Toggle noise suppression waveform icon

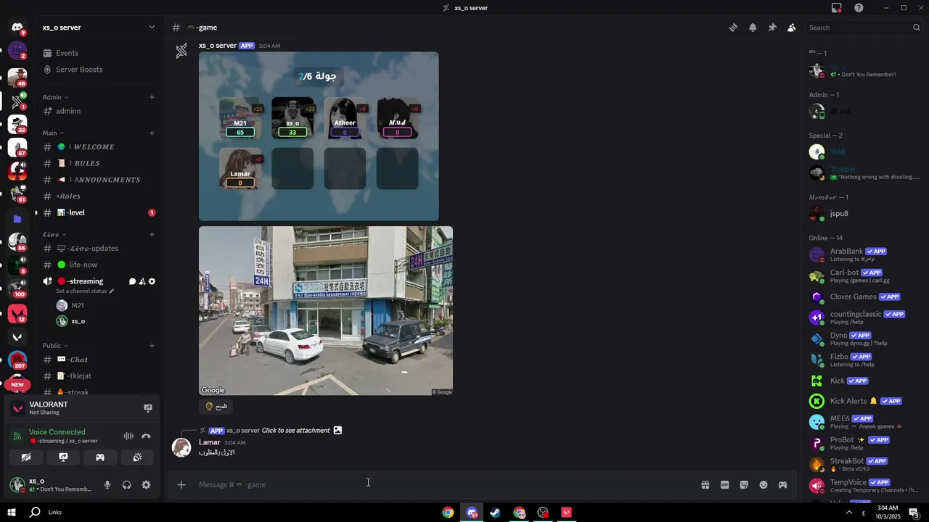pyautogui.click(x=128, y=436)
